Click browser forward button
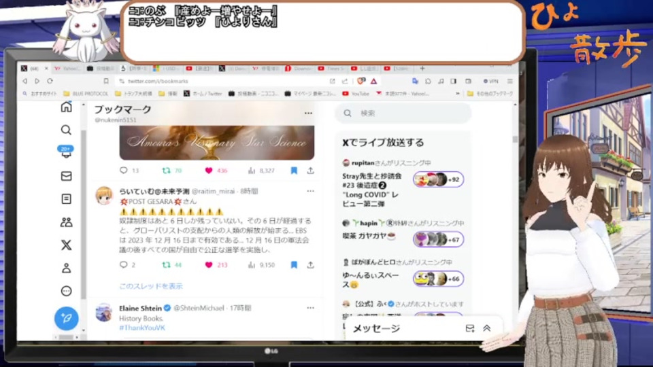This screenshot has height=367, width=653. [x=37, y=81]
